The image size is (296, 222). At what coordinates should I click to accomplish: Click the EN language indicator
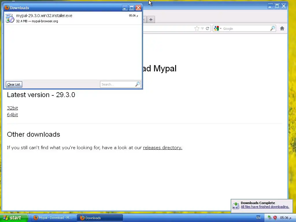tap(258, 218)
